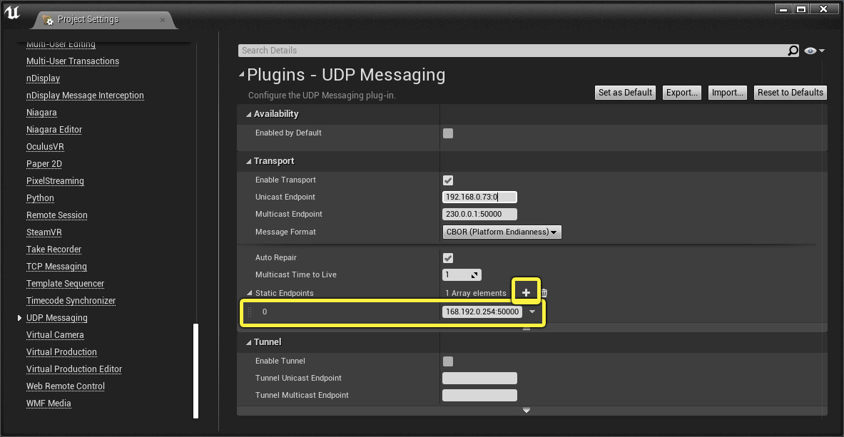The width and height of the screenshot is (844, 437).
Task: Empty the Static Endpoints array with trash icon
Action: coord(544,293)
